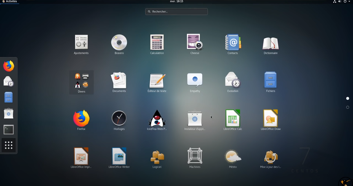Launch LibreOffice Draw
Image resolution: width=353 pixels, height=186 pixels.
pos(271,120)
